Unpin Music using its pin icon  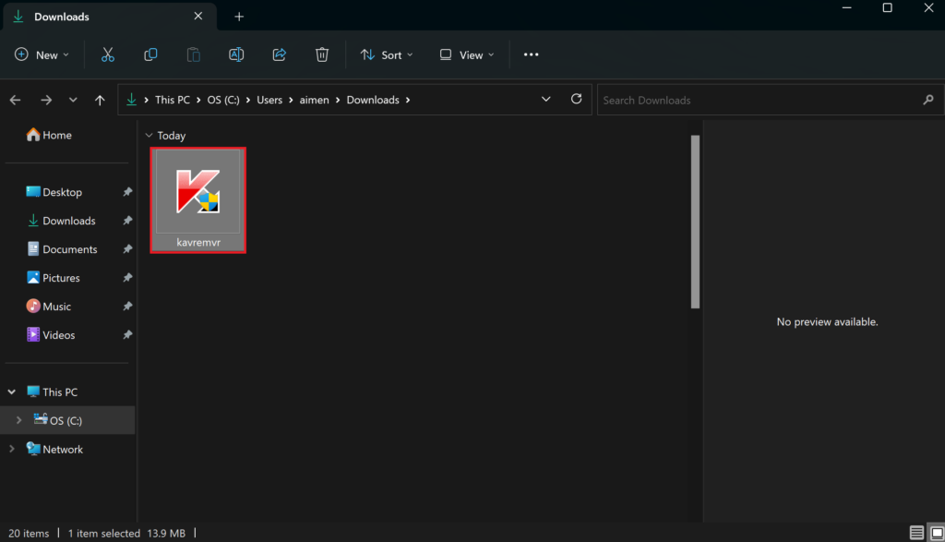tap(127, 307)
